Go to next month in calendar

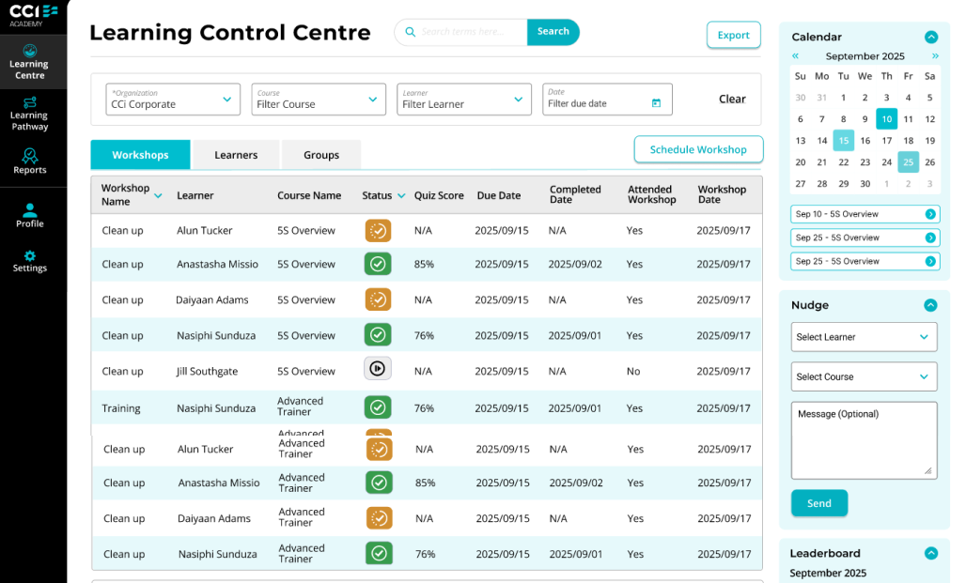[935, 56]
